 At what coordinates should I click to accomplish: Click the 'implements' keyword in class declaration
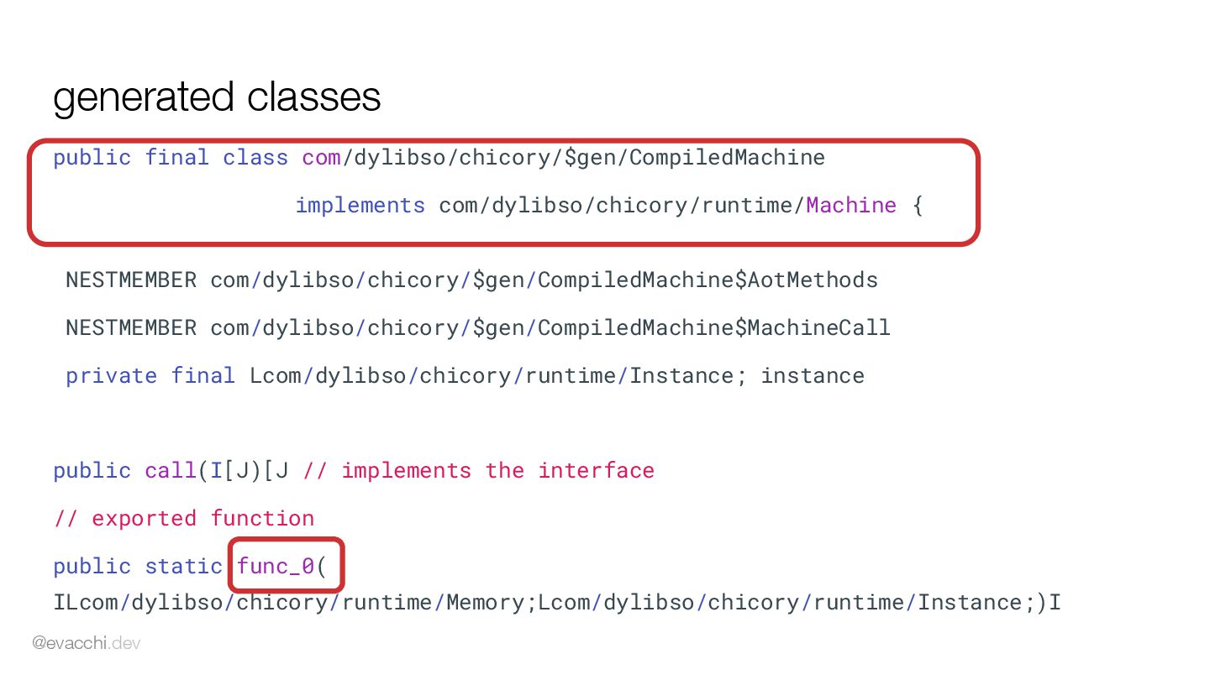click(x=360, y=206)
